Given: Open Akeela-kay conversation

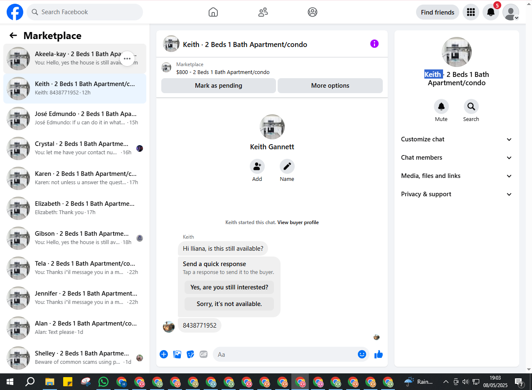Looking at the screenshot, I should (x=75, y=59).
